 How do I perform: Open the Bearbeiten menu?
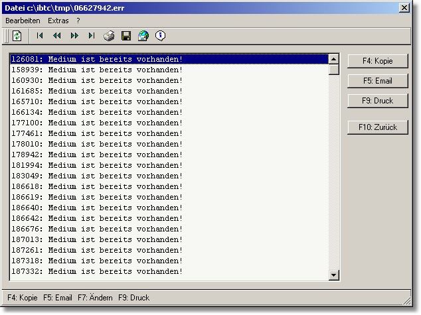(23, 21)
